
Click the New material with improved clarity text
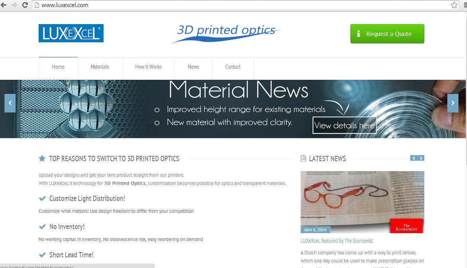[229, 122]
